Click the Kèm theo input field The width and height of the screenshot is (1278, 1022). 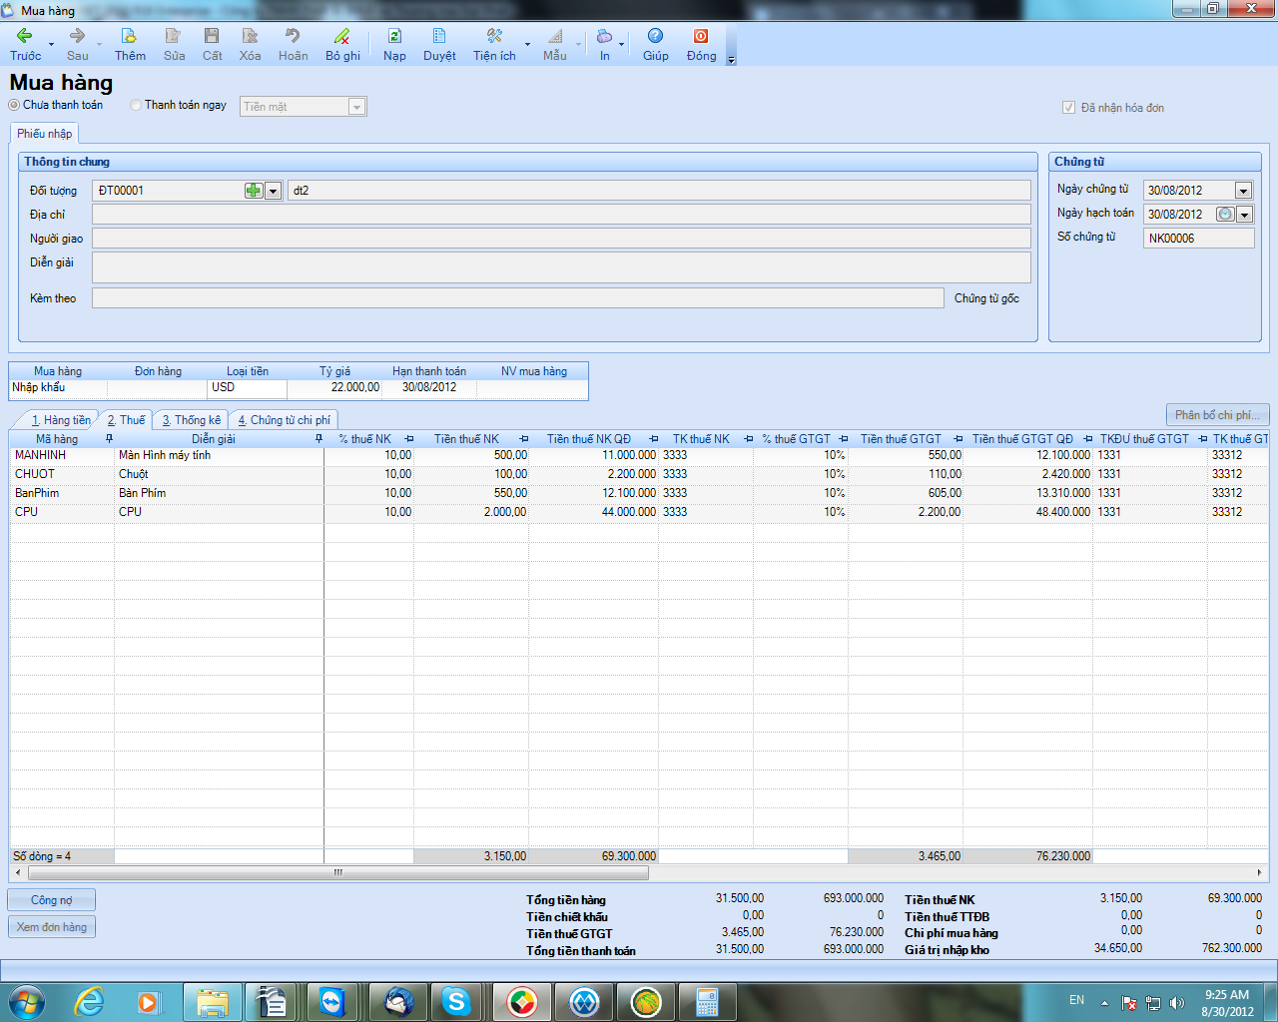[517, 298]
